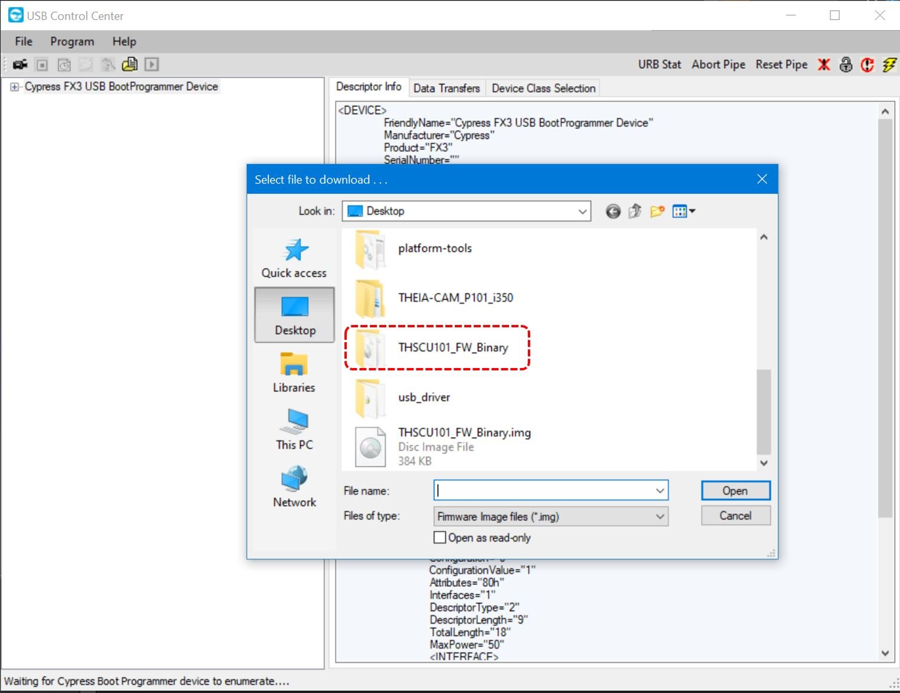Viewport: 900px width, 693px height.
Task: Click the Up One Level folder icon
Action: point(635,211)
